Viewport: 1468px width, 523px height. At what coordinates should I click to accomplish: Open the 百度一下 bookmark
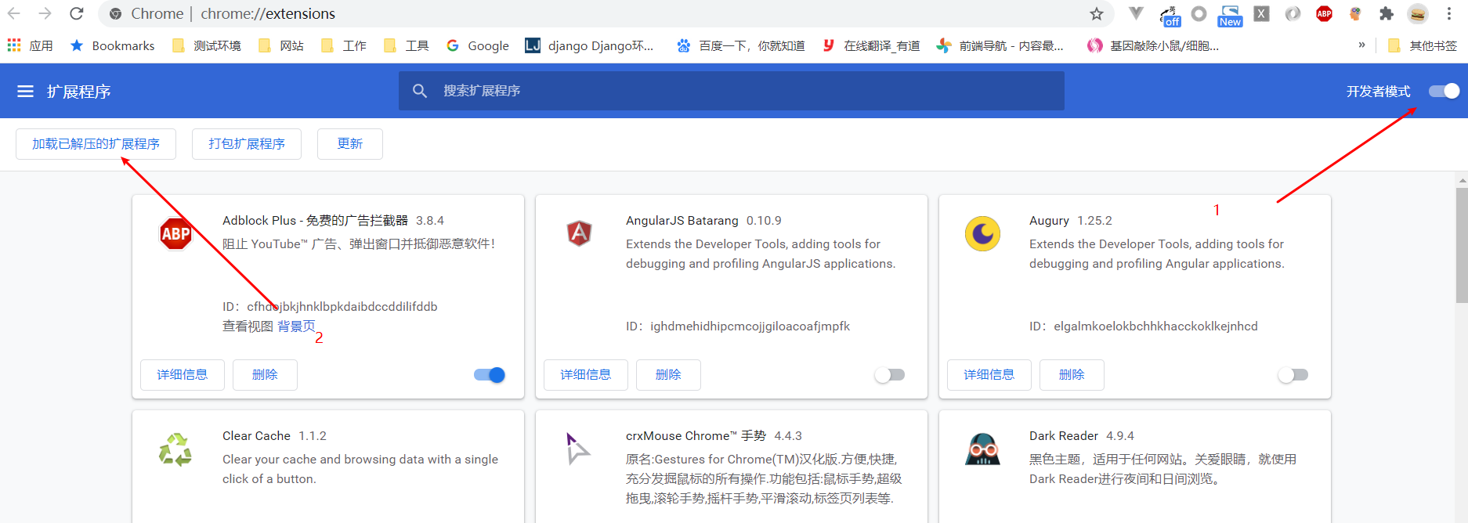(740, 45)
